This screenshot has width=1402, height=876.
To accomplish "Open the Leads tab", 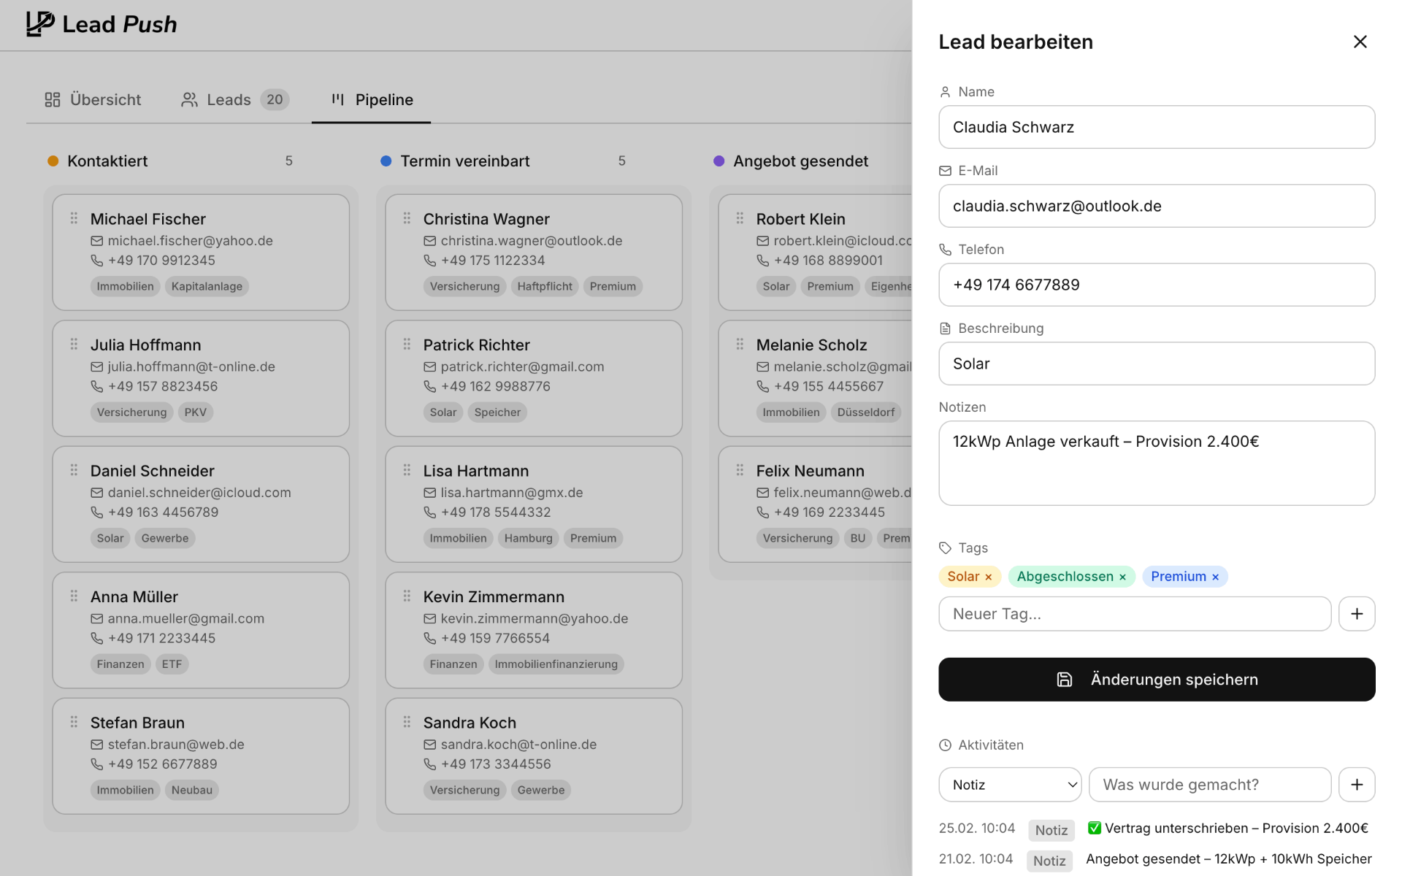I will click(x=235, y=100).
